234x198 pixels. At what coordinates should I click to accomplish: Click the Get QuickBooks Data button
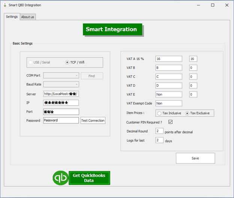click(x=89, y=178)
